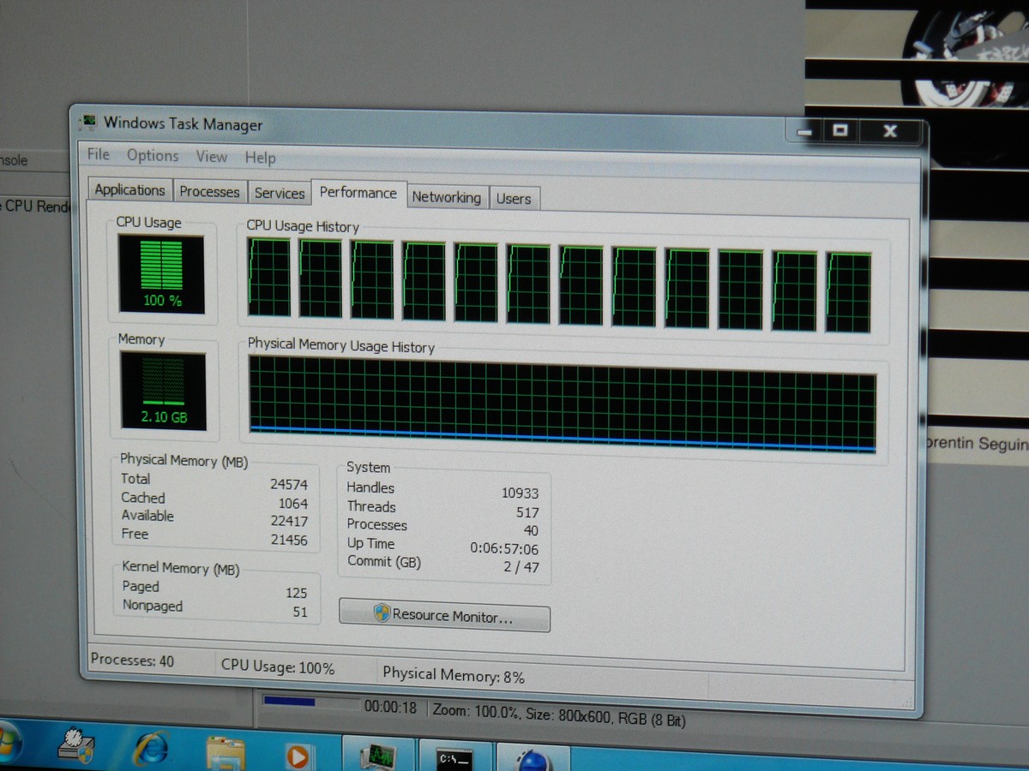Click the status bar text Physical Memory: 8%
This screenshot has height=771, width=1029.
[x=454, y=675]
